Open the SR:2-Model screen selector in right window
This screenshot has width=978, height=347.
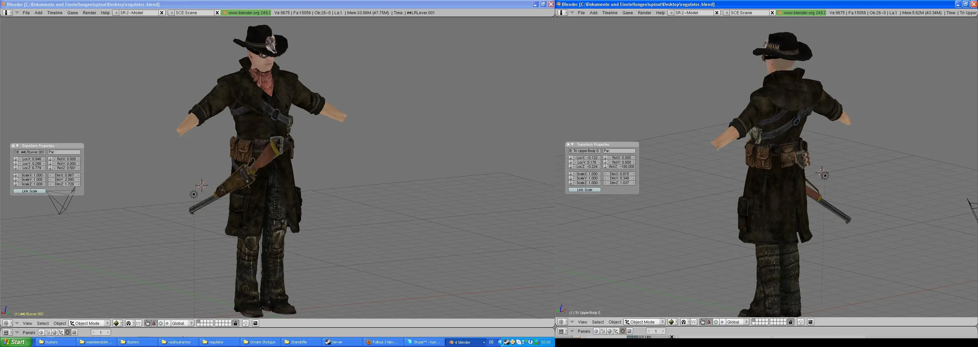671,13
